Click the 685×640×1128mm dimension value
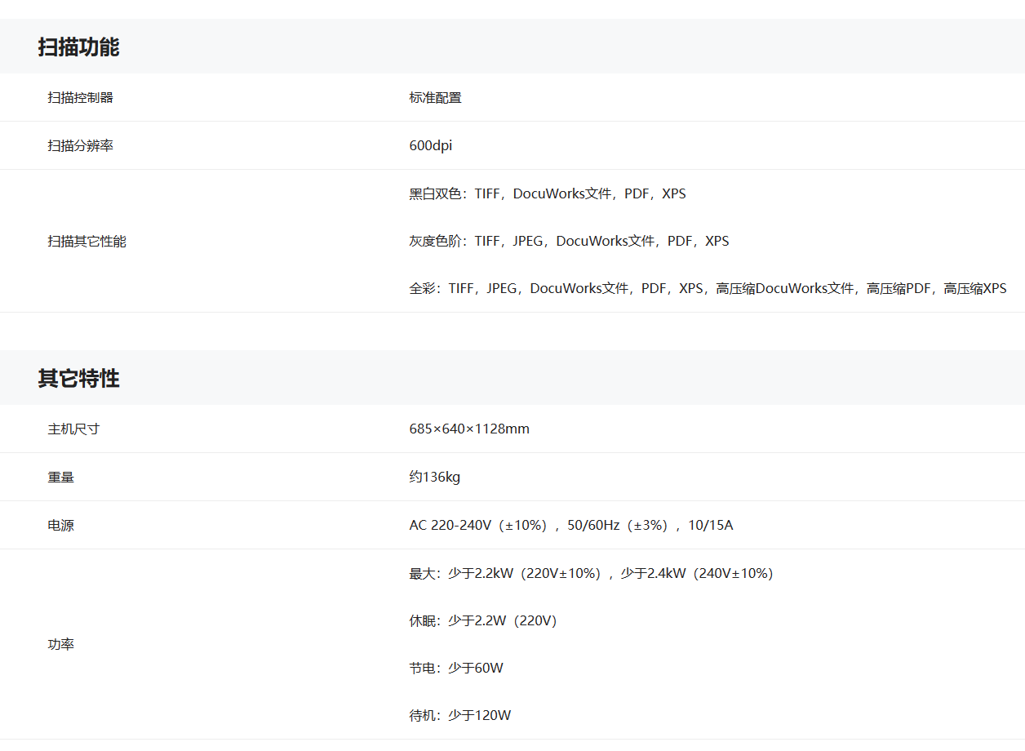 (x=469, y=429)
